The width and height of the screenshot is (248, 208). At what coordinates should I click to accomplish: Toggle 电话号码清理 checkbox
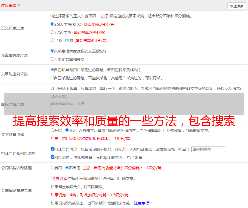click(52, 149)
